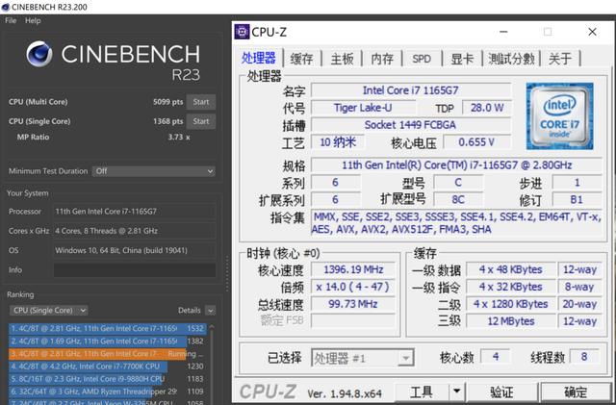This screenshot has height=405, width=616.
Task: Expand the ranking Details dropdown arrow
Action: click(211, 311)
